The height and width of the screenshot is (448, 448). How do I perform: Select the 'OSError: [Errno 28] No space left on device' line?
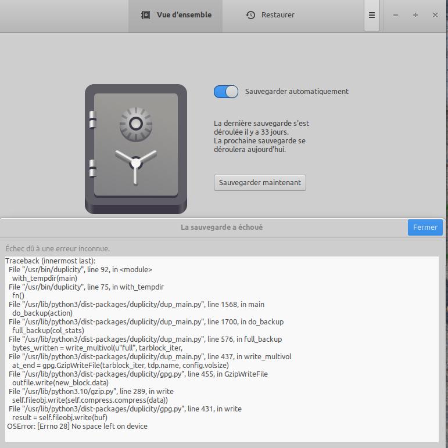[77, 427]
